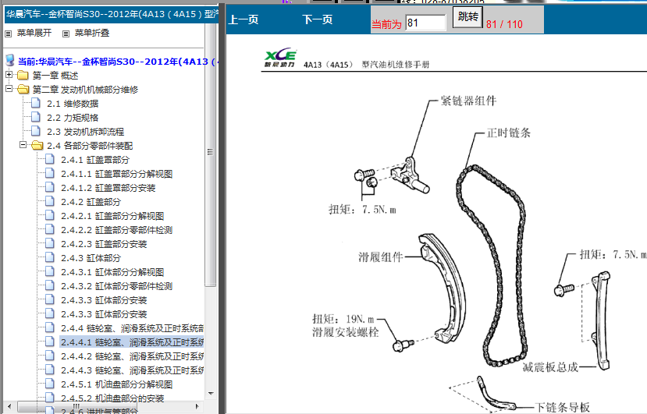
Task: Go to previous page with 上一页
Action: (x=244, y=19)
